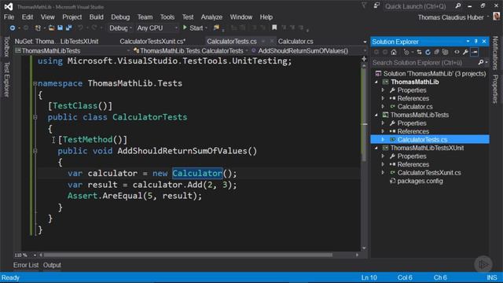The height and width of the screenshot is (283, 503).
Task: Click the Save All icon
Action: 68,28
